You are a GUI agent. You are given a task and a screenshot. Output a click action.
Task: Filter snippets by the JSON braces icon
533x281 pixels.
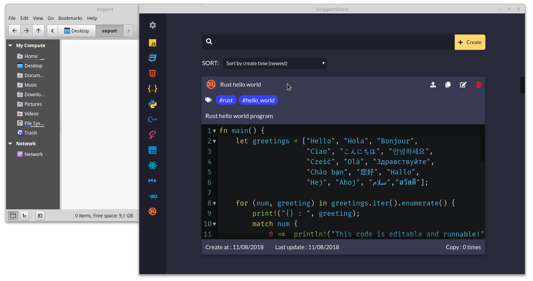tap(153, 89)
